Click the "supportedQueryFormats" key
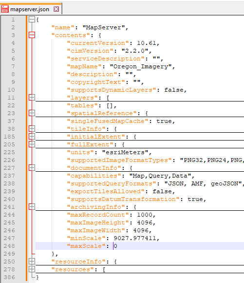Viewport: 244px width, 283px height. [x=112, y=183]
